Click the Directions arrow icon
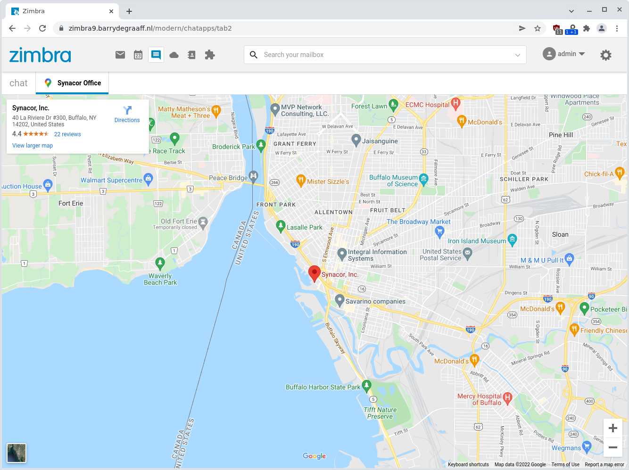 tap(127, 110)
